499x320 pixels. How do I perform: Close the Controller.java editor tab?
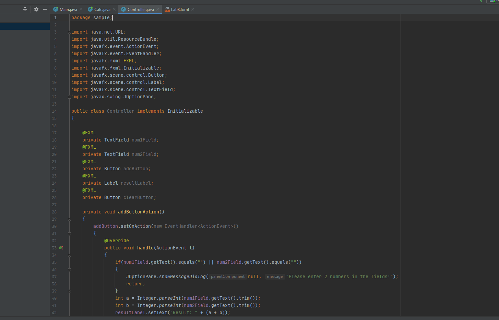[x=158, y=9]
